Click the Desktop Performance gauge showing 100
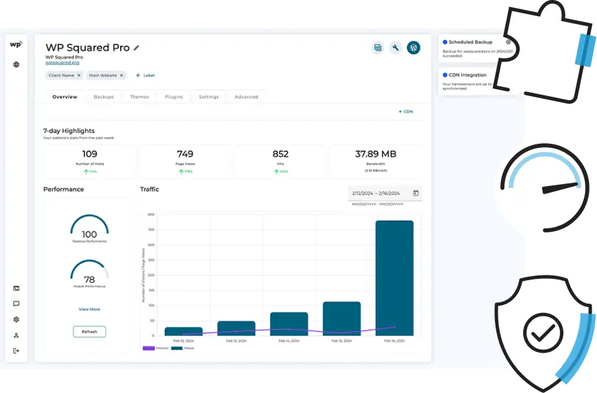Viewport: 597px width, 393px height. tap(89, 228)
